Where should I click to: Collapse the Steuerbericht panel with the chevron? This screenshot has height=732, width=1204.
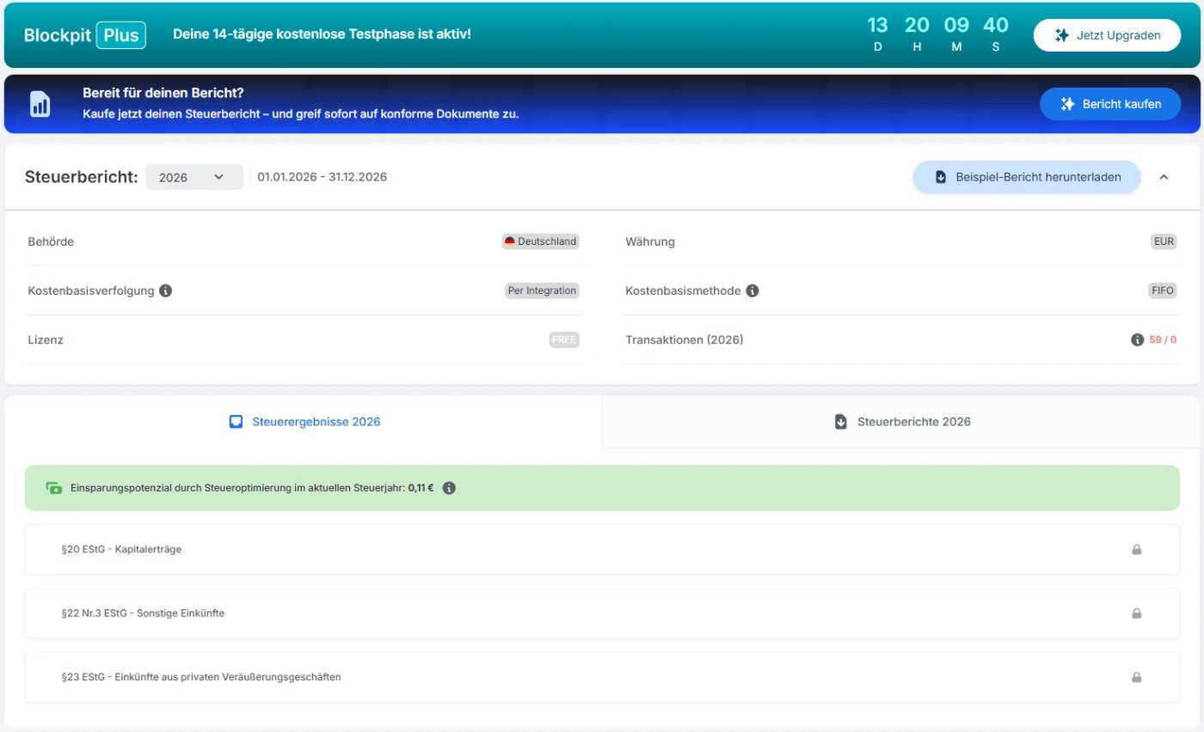(x=1164, y=177)
